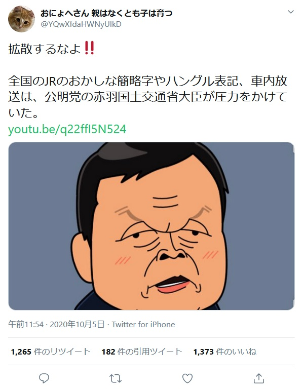Select the tweet body about 全国のJR
The width and height of the screenshot is (303, 391).
147,97
